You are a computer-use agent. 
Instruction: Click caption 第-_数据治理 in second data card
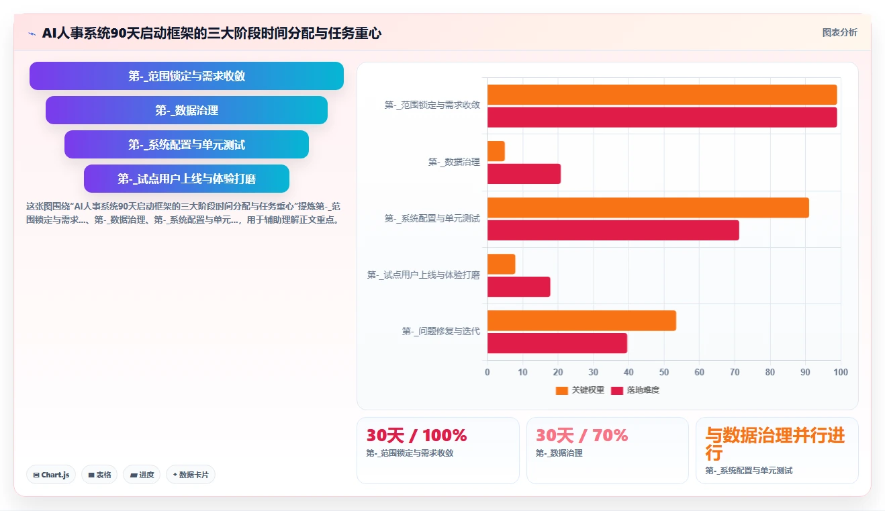(x=559, y=453)
